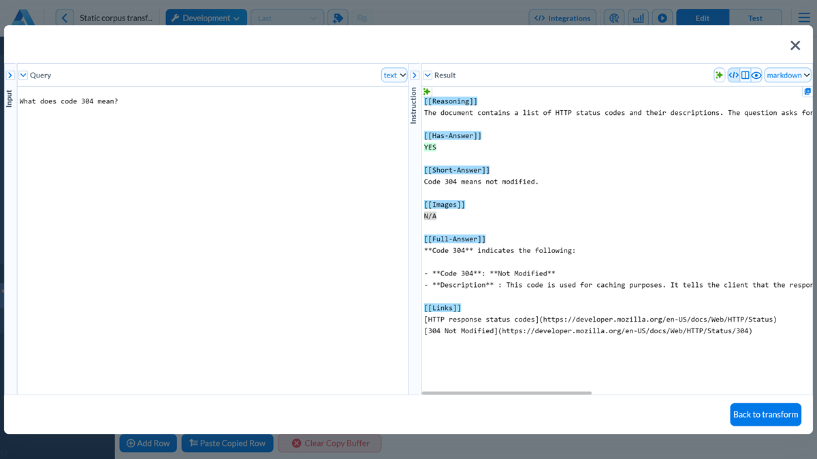
Task: Click Paste Copied Row button
Action: (227, 443)
